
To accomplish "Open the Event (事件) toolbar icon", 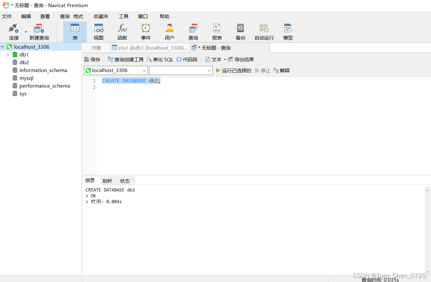I will tap(146, 32).
